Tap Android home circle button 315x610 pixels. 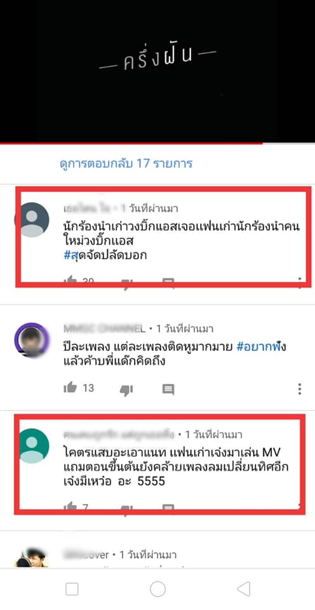tap(157, 589)
